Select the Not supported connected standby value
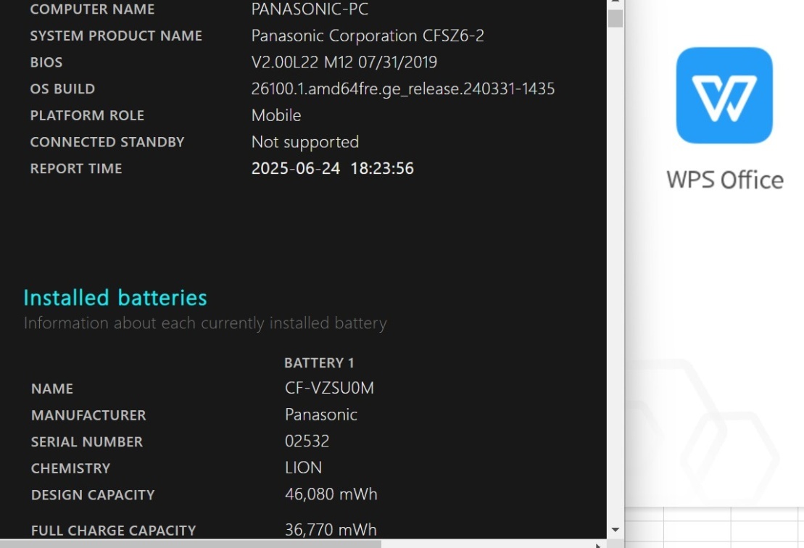The image size is (804, 548). (305, 142)
